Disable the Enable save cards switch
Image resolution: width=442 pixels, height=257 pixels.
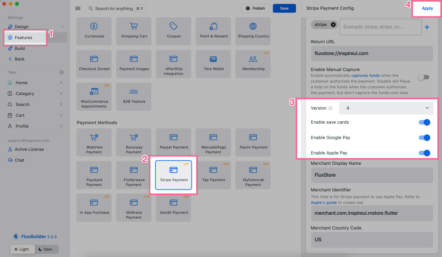(x=424, y=122)
